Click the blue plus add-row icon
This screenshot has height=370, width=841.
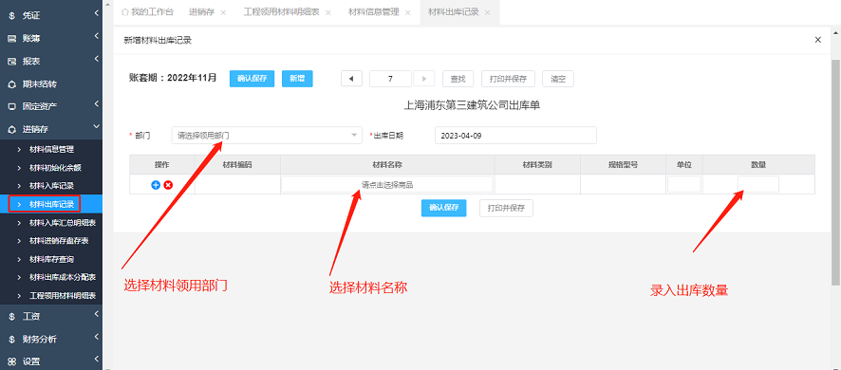156,184
